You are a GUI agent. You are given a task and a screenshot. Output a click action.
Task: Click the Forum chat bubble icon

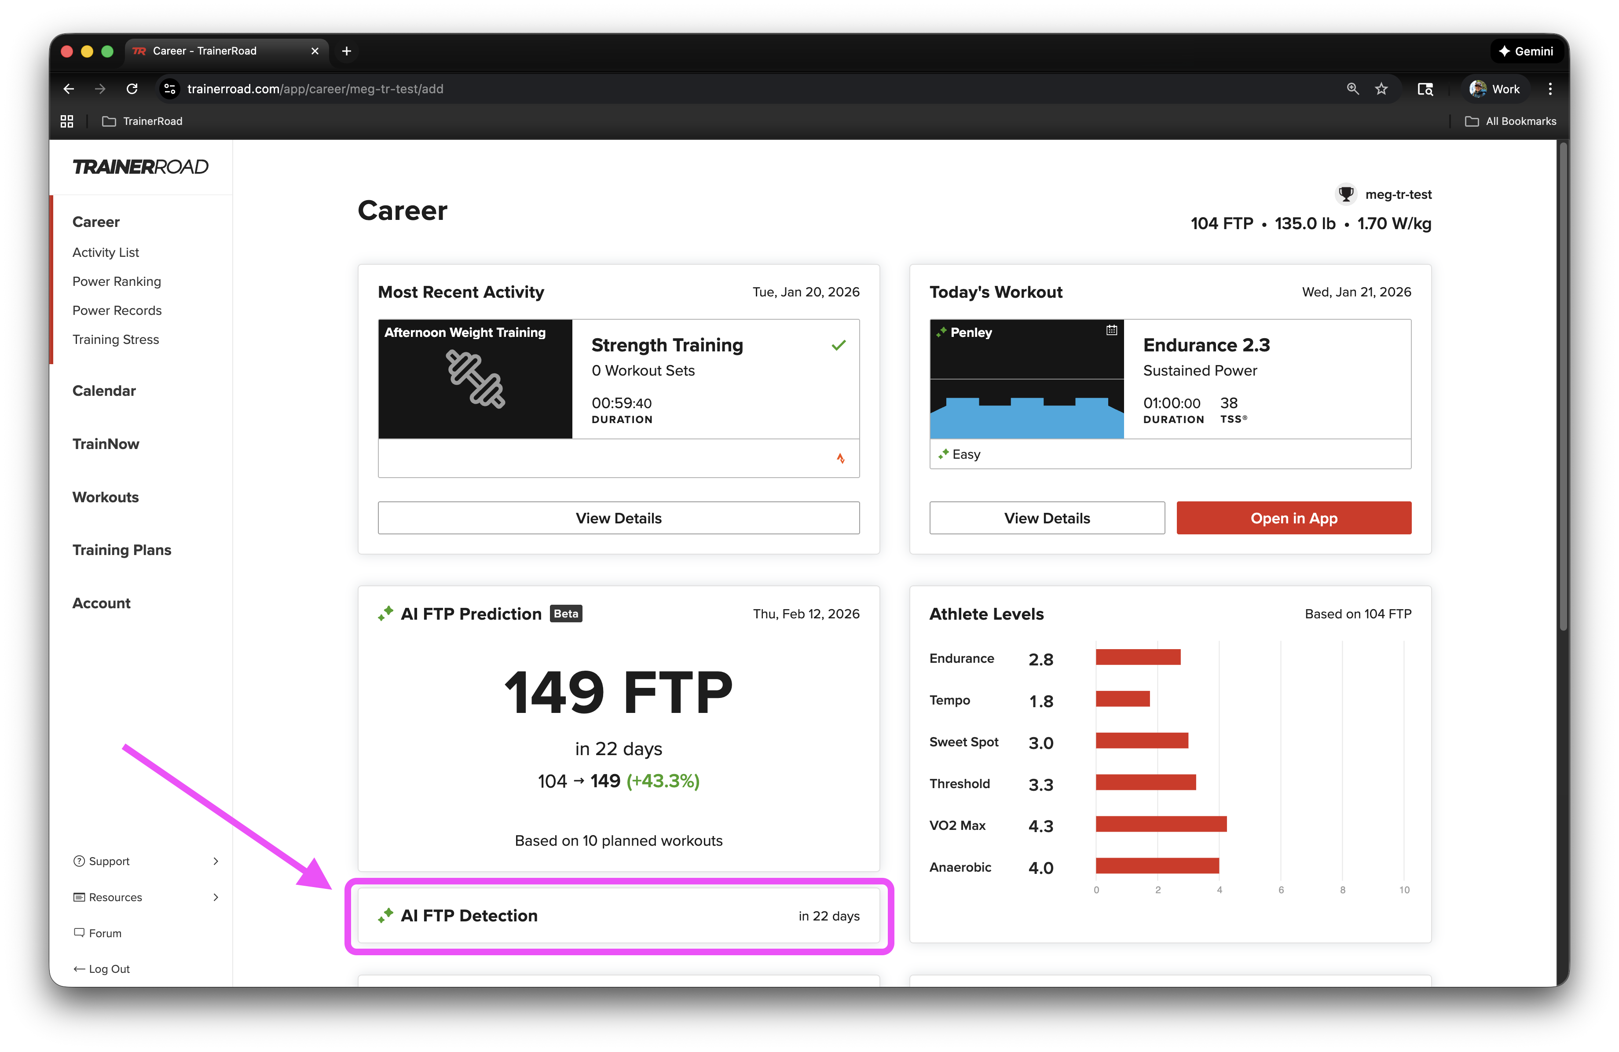[x=79, y=932]
